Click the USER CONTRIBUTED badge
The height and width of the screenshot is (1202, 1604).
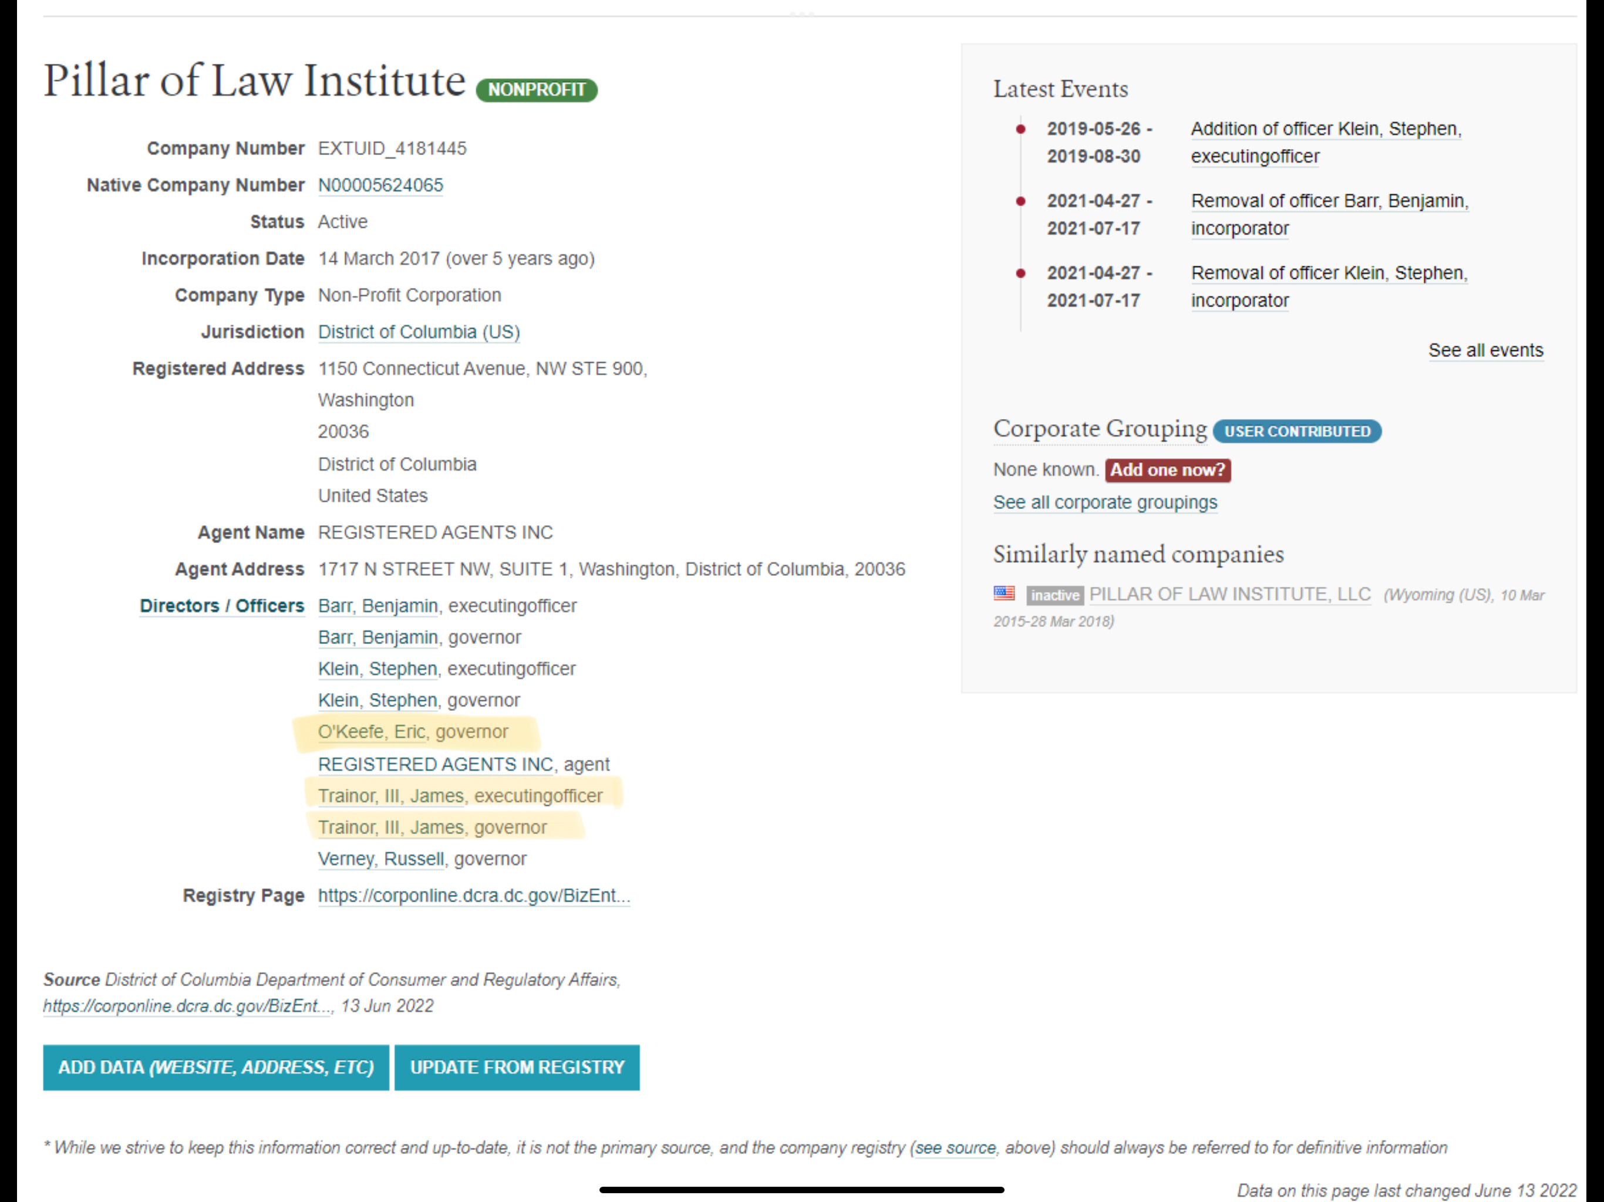[1298, 431]
